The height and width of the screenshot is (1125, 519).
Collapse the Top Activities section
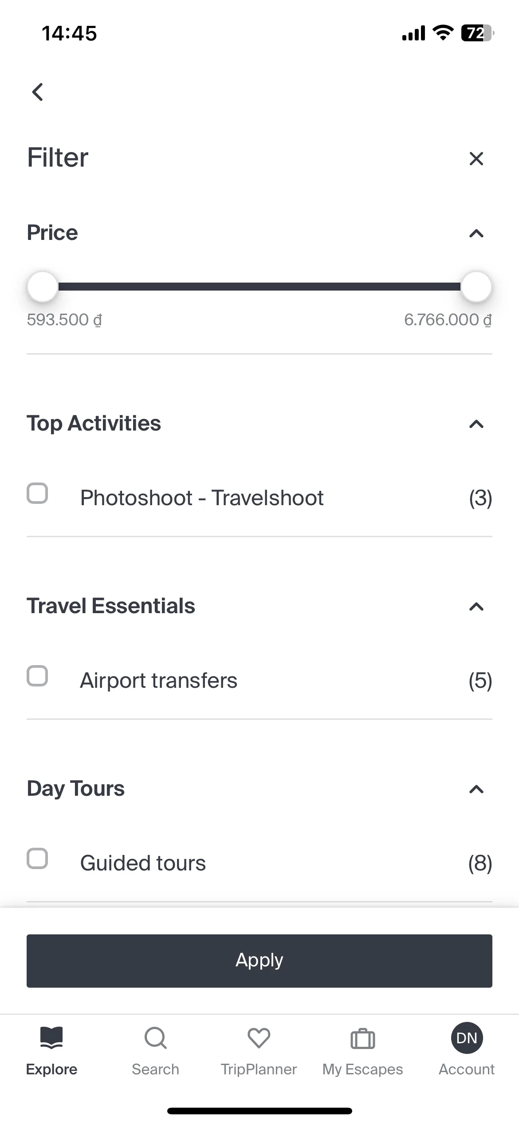pos(476,424)
